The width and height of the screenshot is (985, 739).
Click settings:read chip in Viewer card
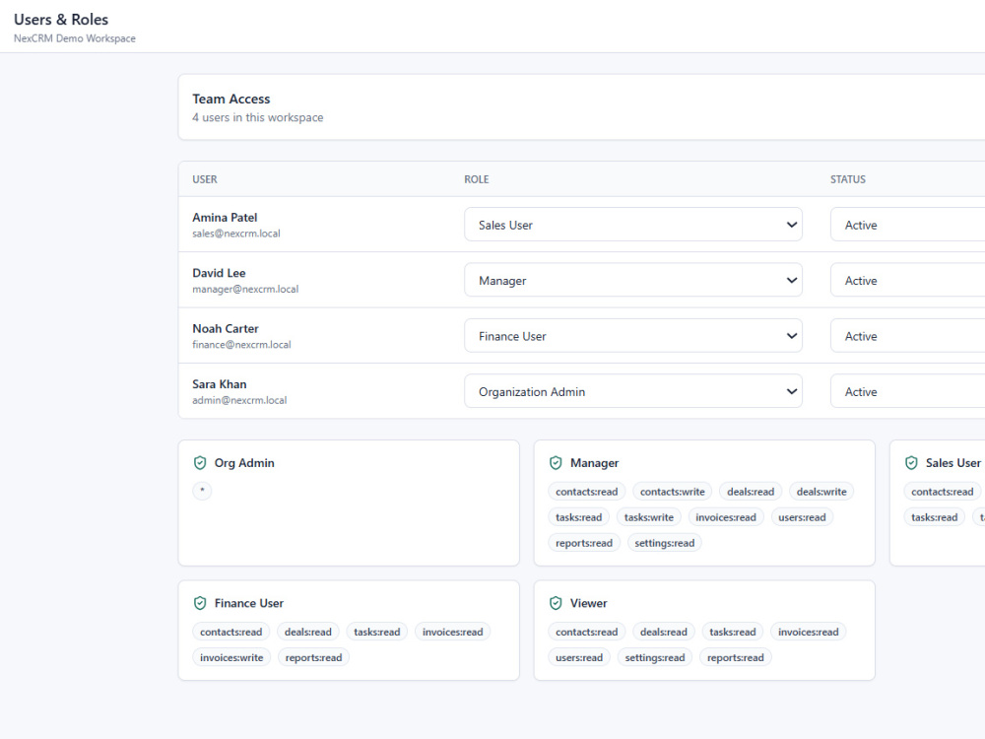[655, 657]
